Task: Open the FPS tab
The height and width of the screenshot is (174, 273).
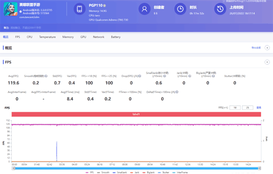Action: [x=17, y=37]
